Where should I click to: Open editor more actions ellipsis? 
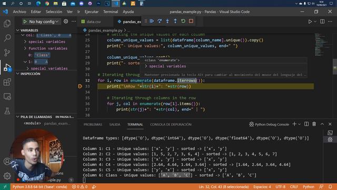330,21
